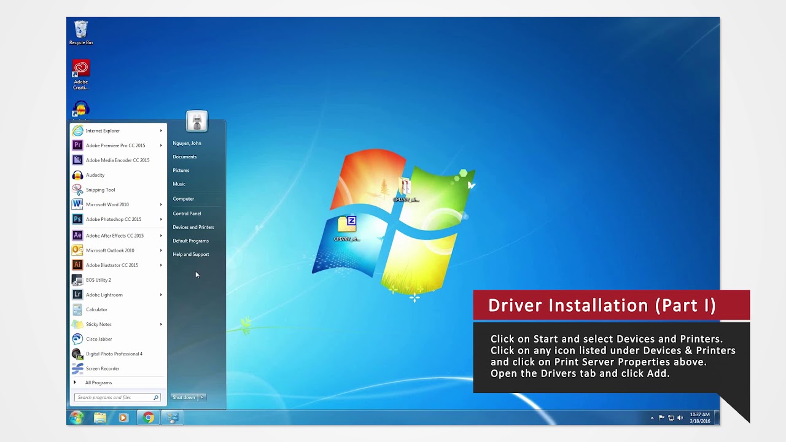Launch Adobe Lightroom

117,295
